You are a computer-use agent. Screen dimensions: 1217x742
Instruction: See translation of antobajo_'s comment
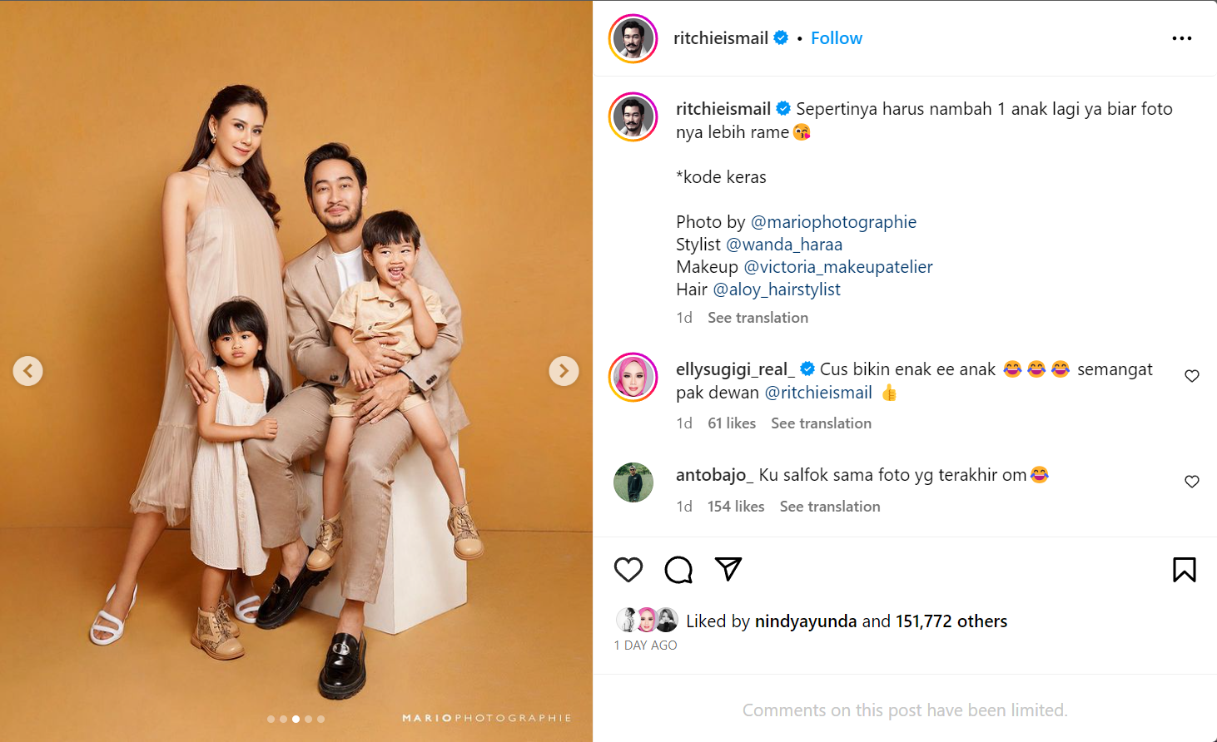coord(830,507)
